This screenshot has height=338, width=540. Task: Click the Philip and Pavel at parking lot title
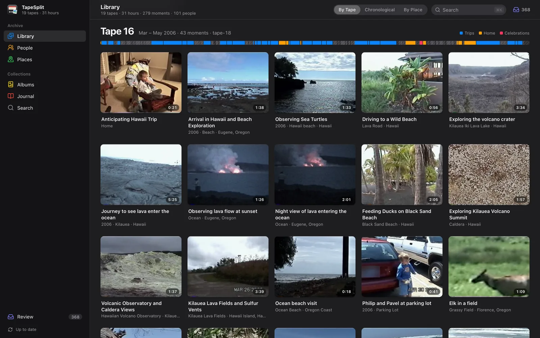pos(397,303)
